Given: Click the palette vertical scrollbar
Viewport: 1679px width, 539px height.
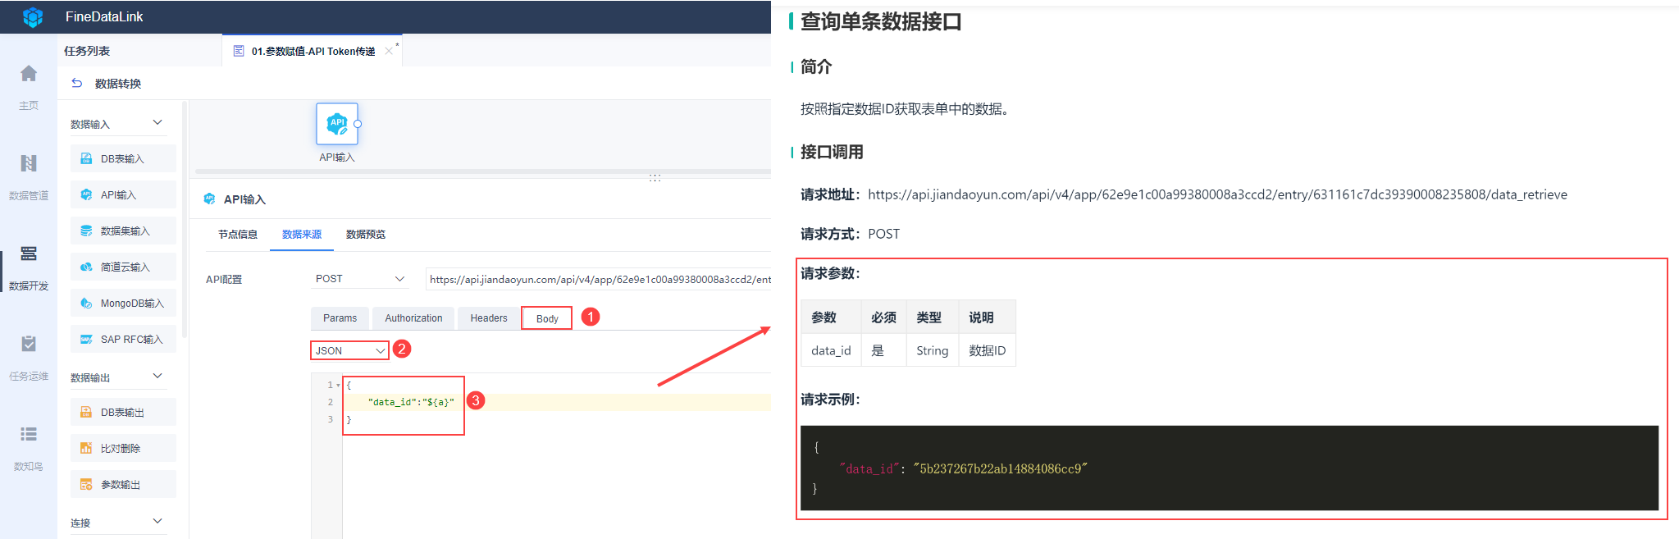Looking at the screenshot, I should tap(185, 219).
